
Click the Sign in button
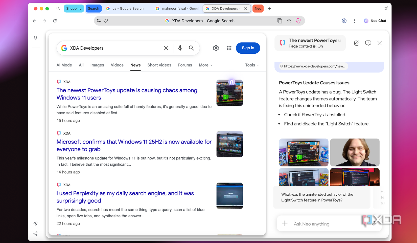(x=248, y=48)
